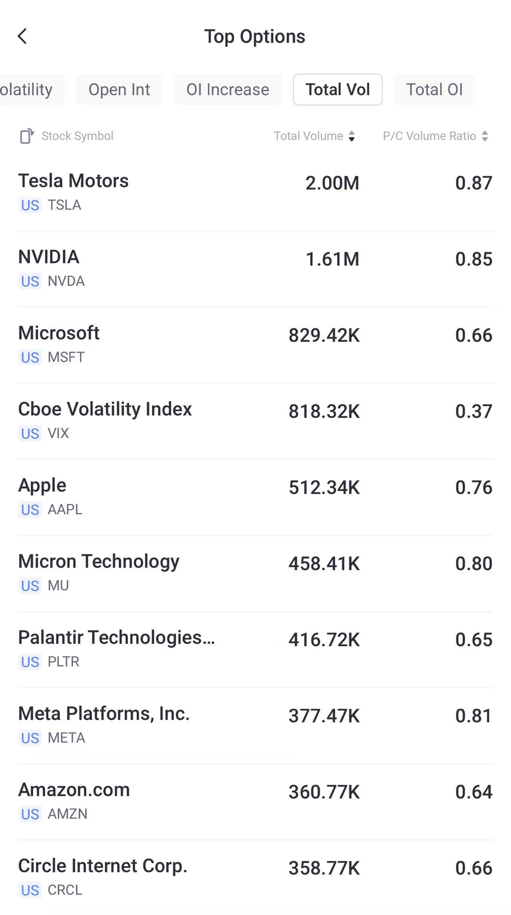The width and height of the screenshot is (511, 915).
Task: Tap the back arrow icon
Action: (22, 36)
